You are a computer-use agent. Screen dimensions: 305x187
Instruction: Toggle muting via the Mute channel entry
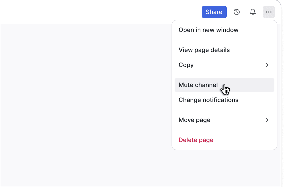(198, 85)
